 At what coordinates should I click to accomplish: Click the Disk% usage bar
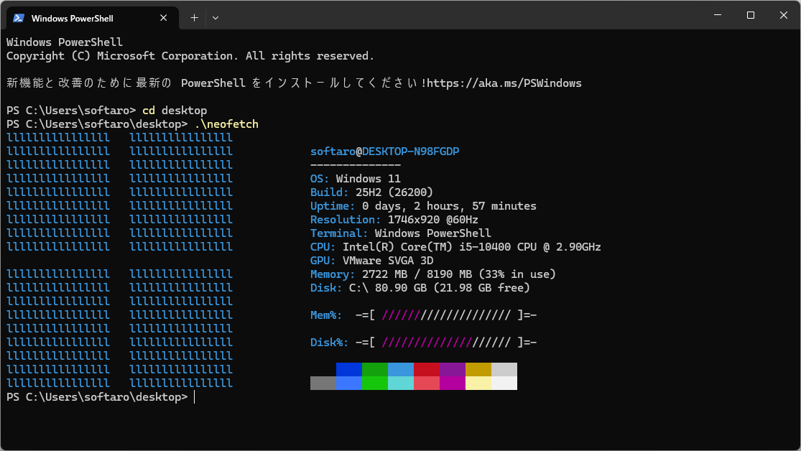point(446,343)
